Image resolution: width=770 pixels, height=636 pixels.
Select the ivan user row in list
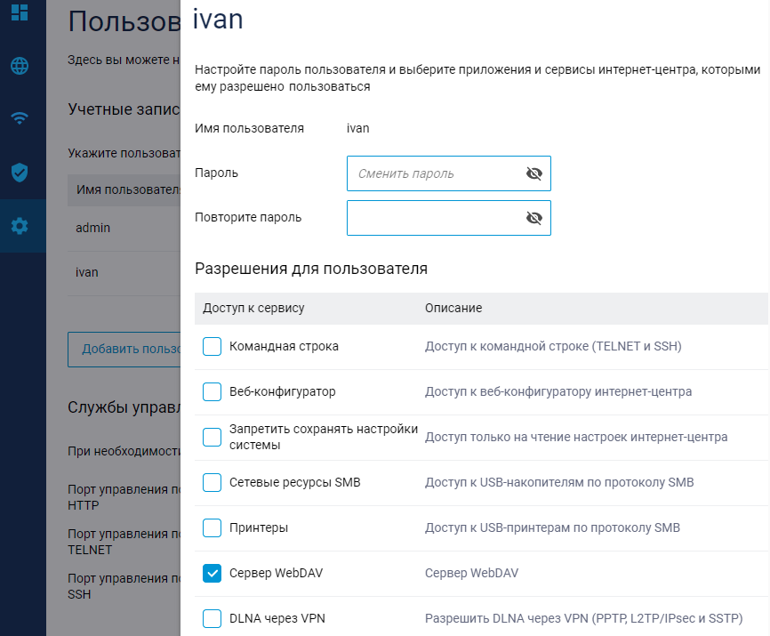(124, 272)
